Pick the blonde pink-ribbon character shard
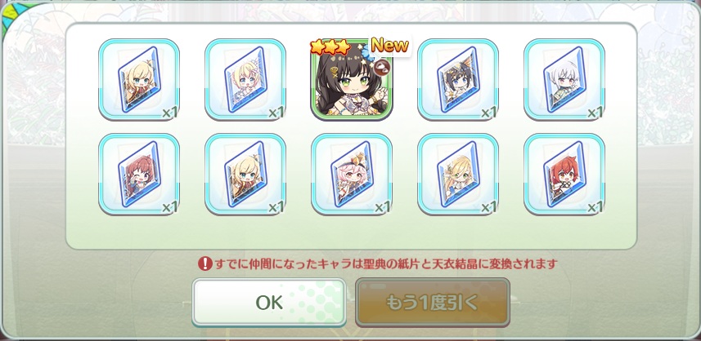 click(x=245, y=79)
